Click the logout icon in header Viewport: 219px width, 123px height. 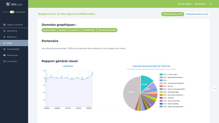[x=211, y=4]
